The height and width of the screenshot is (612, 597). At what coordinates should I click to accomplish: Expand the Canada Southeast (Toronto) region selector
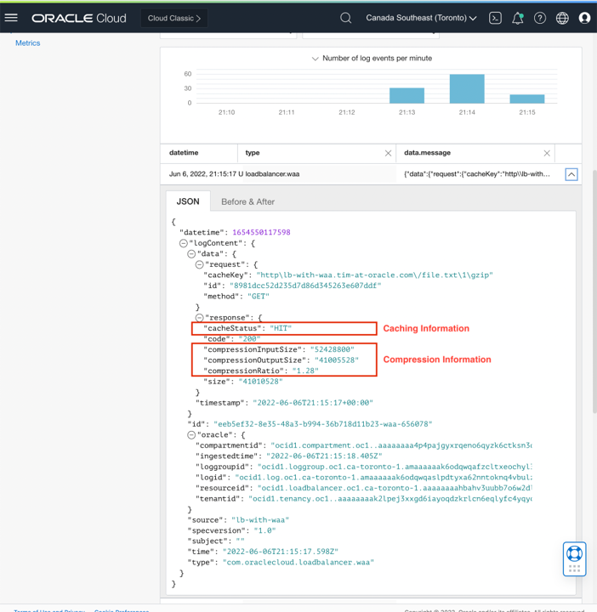(x=421, y=18)
